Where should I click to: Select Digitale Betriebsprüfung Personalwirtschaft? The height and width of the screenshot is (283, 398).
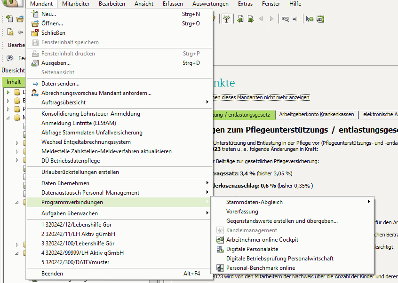pyautogui.click(x=293, y=259)
